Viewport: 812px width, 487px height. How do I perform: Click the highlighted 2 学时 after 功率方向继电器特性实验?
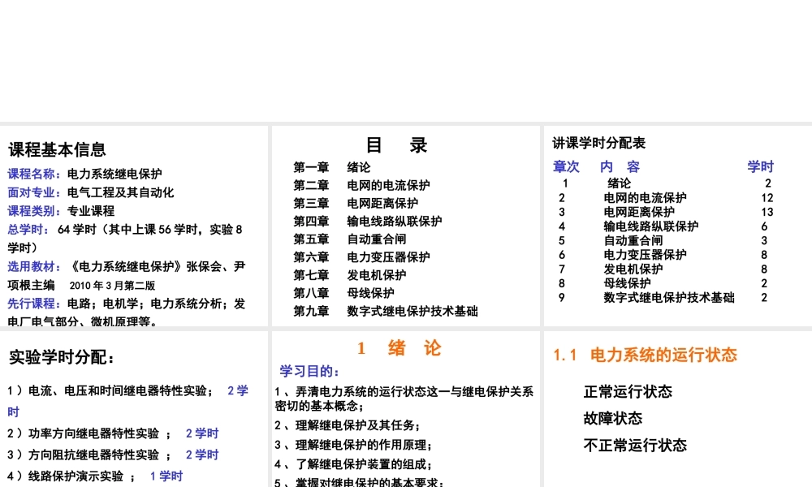coord(201,433)
